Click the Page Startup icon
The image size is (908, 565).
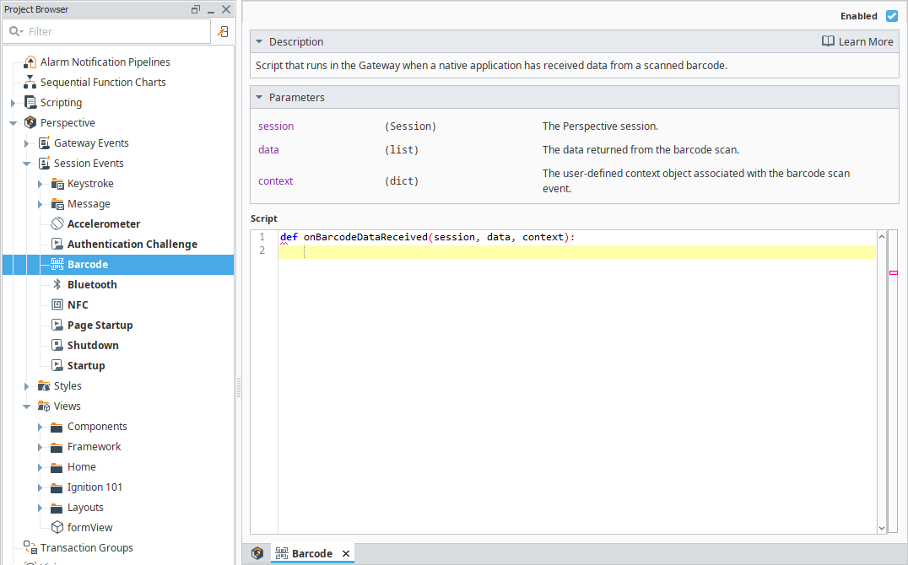57,326
